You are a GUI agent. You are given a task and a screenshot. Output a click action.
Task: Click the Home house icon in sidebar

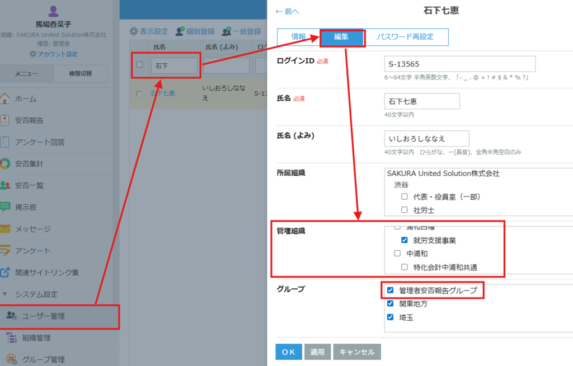tap(5, 99)
